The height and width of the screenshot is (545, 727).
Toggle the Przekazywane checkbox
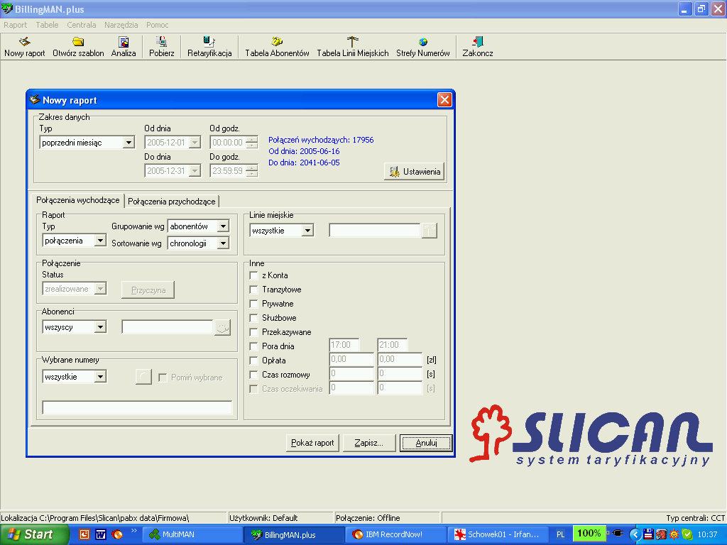253,332
